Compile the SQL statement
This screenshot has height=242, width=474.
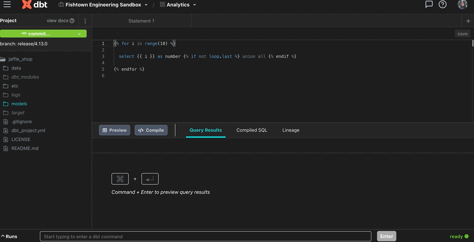(151, 130)
